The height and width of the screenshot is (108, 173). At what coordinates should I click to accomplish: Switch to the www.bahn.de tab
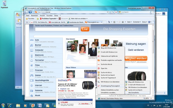click(57, 22)
